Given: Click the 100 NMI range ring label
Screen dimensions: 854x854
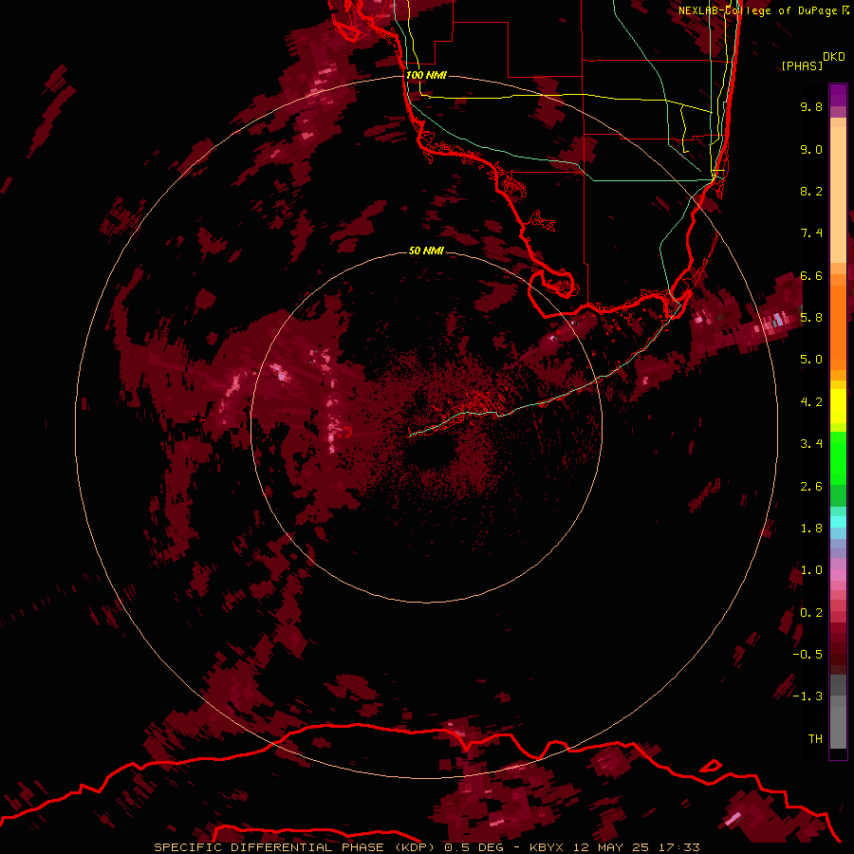Looking at the screenshot, I should 426,75.
